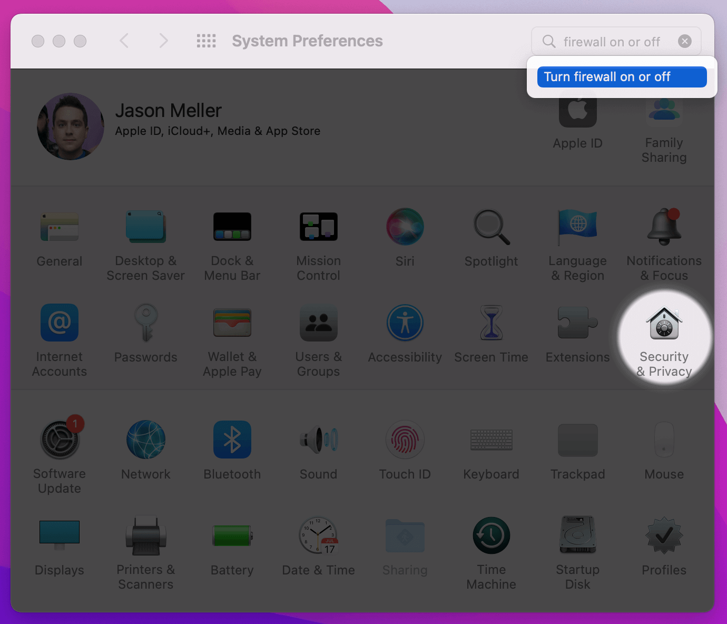Clear the search field text
Image resolution: width=727 pixels, height=624 pixels.
pos(685,41)
